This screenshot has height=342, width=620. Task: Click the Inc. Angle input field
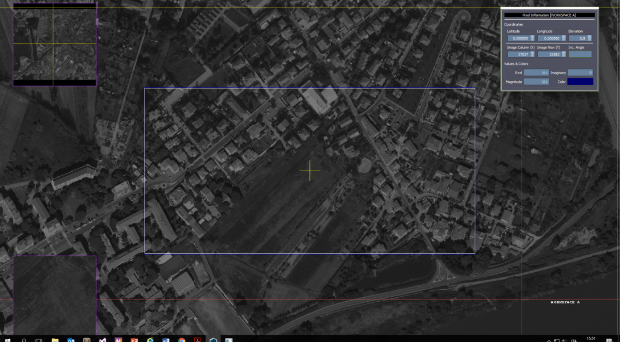tap(580, 54)
